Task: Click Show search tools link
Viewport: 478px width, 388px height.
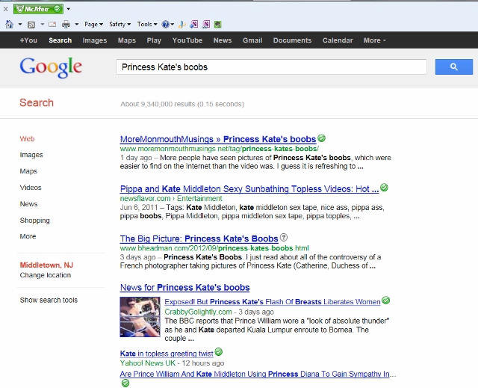Action: tap(49, 300)
